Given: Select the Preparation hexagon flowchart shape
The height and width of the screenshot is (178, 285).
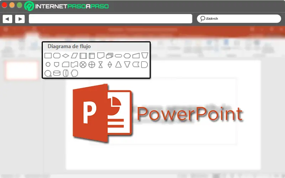Looking at the screenshot, I should coord(127,56).
